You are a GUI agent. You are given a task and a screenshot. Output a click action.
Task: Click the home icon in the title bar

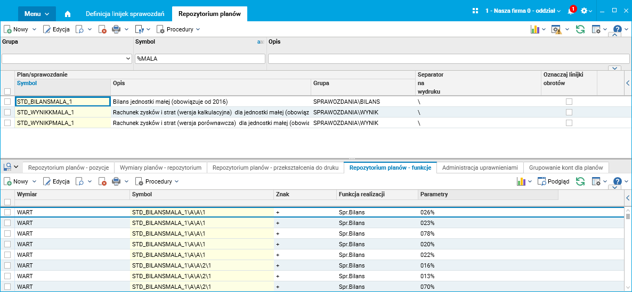(68, 13)
